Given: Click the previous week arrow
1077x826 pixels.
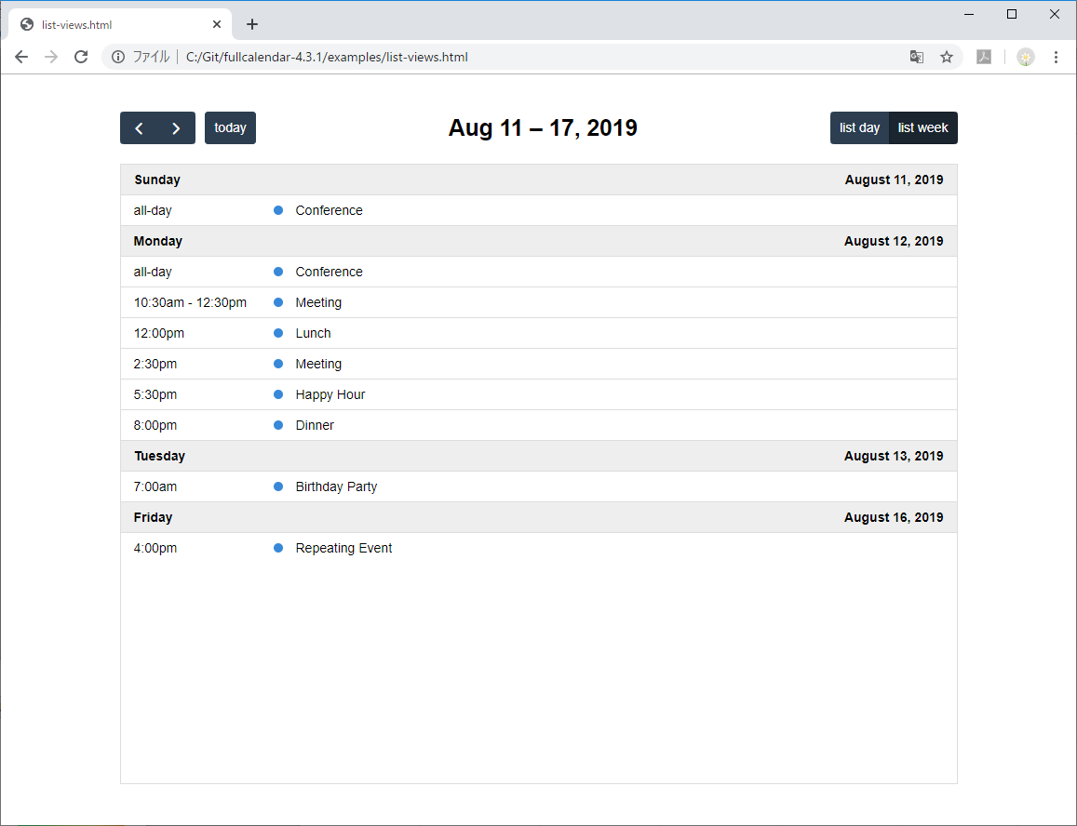Looking at the screenshot, I should pyautogui.click(x=139, y=127).
